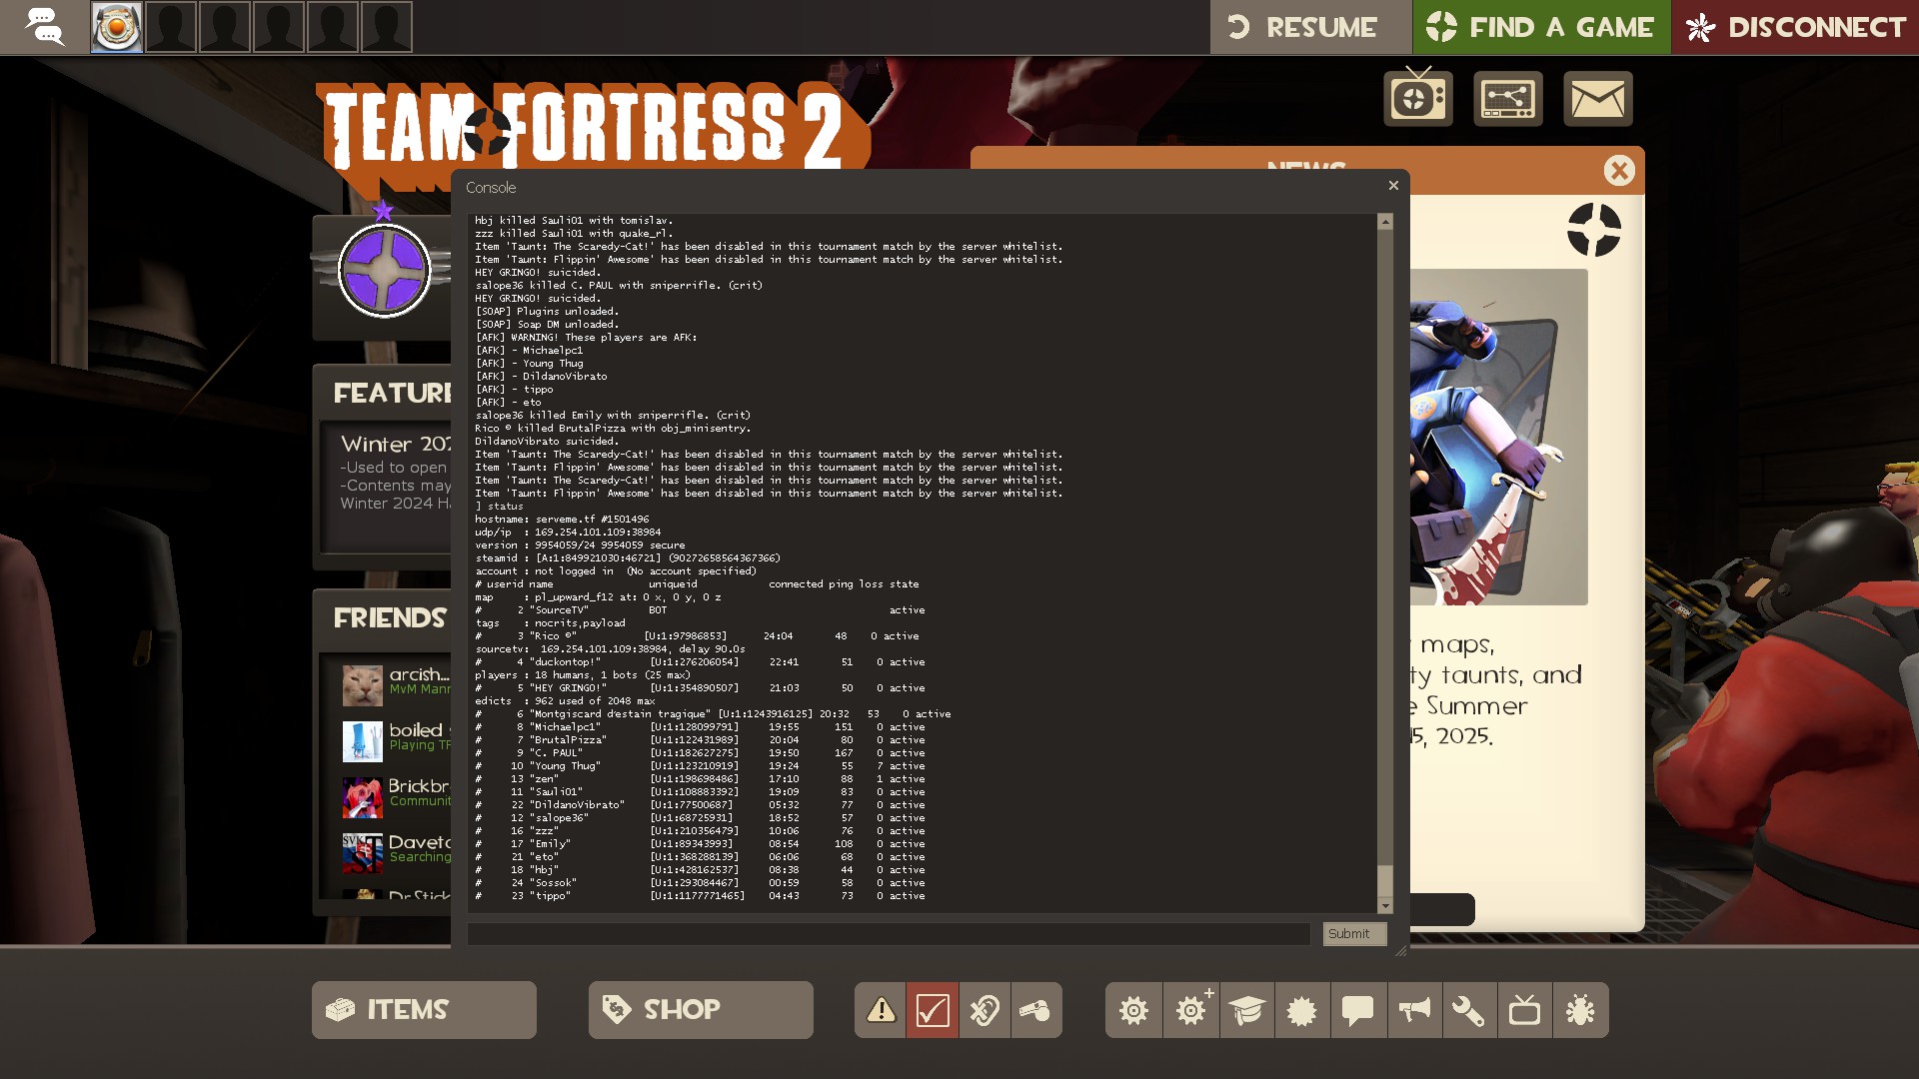The height and width of the screenshot is (1079, 1919).
Task: Open advanced options gear-plus icon
Action: [1190, 1010]
